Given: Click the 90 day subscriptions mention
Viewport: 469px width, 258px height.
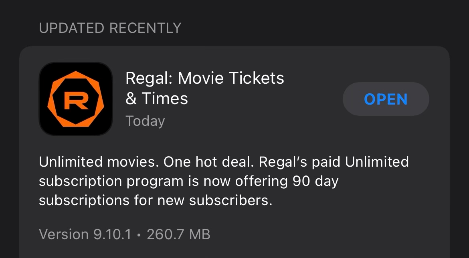Looking at the screenshot, I should pos(315,181).
